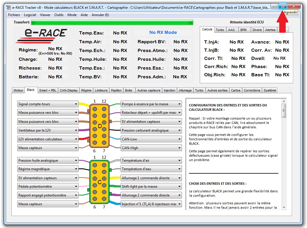This screenshot has height=228, width=307.
Task: Expand the CAN-High pin dropdown
Action: (179, 148)
